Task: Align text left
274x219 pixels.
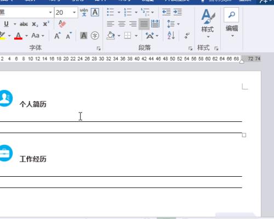Action: [x=110, y=24]
